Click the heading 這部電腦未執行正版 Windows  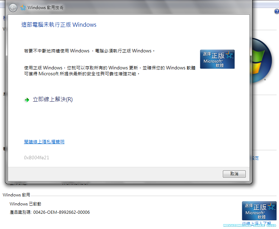59,25
